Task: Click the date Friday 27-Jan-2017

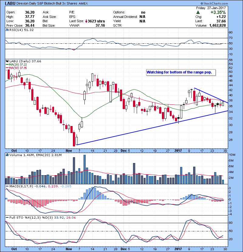Action: tap(211, 8)
